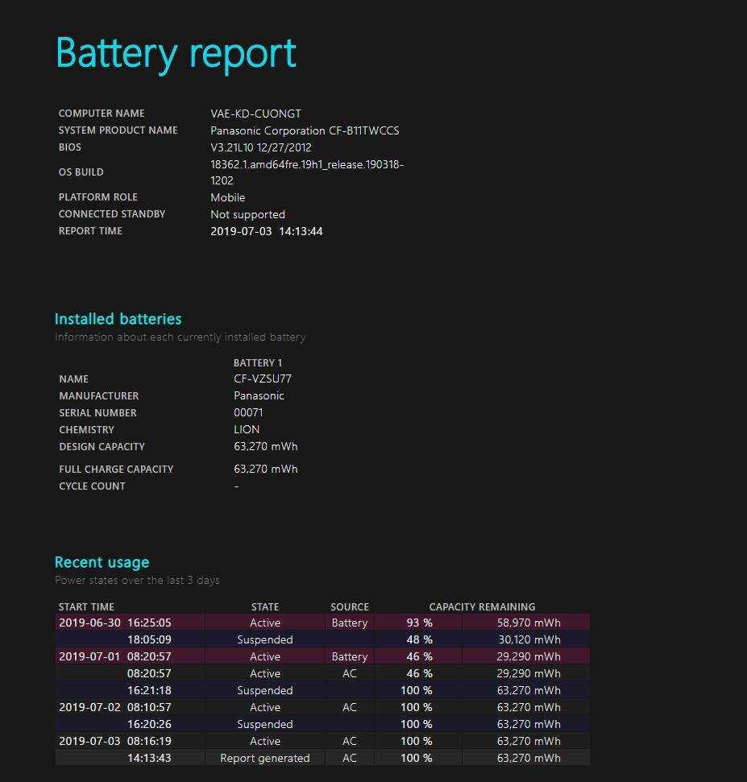
Task: Select the Panasonic Corporation CF-B11TWCCS product name
Action: coord(305,130)
